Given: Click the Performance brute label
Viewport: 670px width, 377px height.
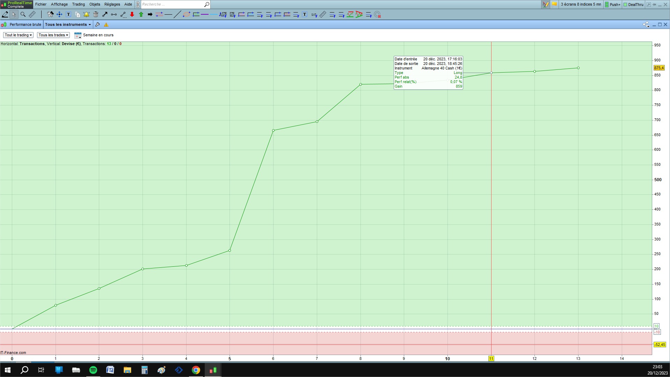Looking at the screenshot, I should [25, 24].
